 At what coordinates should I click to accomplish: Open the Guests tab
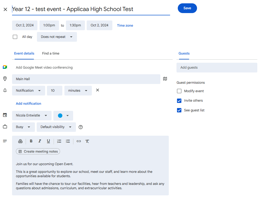184,53
